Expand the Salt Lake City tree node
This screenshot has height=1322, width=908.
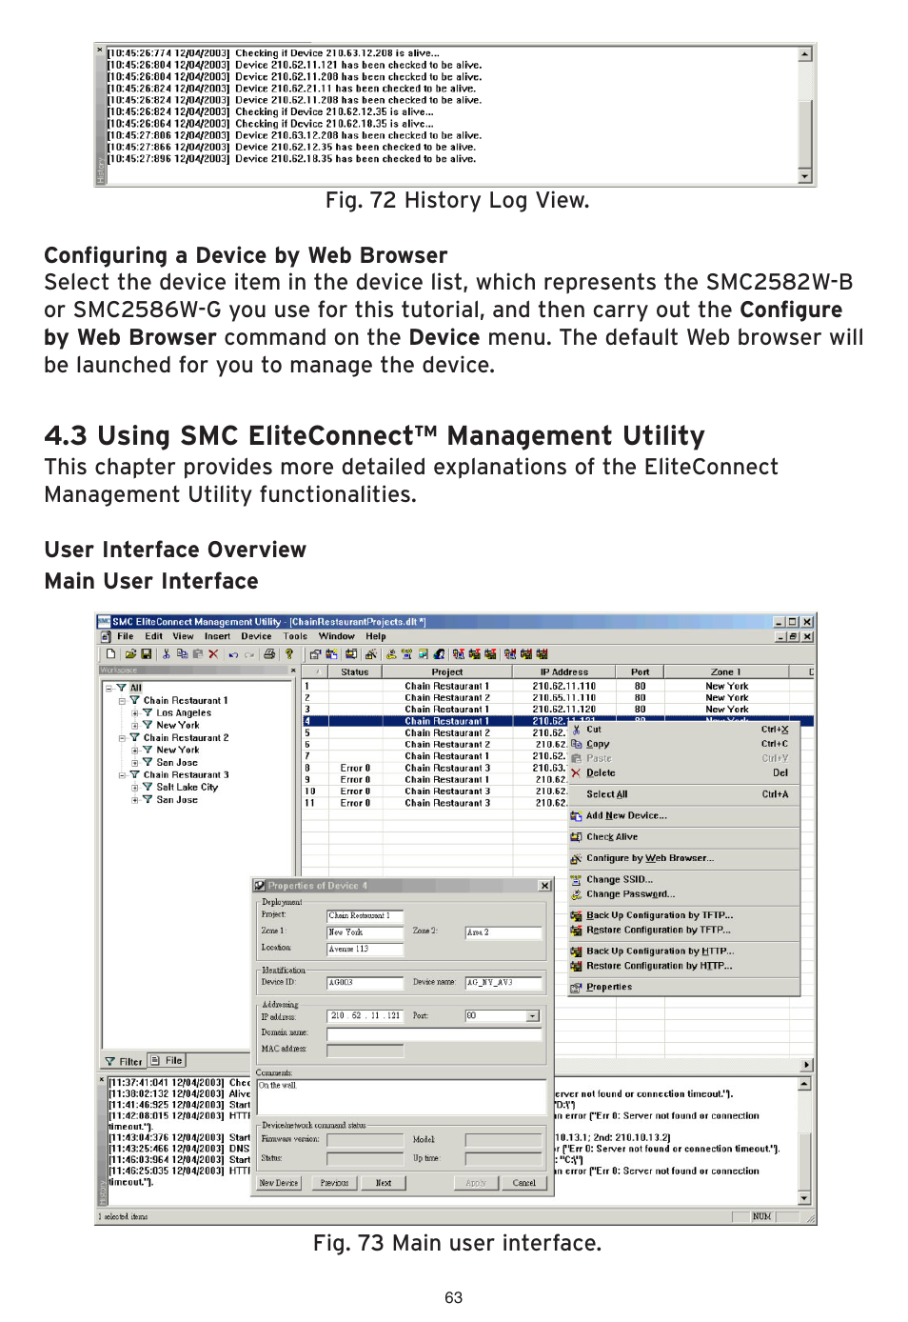(135, 788)
